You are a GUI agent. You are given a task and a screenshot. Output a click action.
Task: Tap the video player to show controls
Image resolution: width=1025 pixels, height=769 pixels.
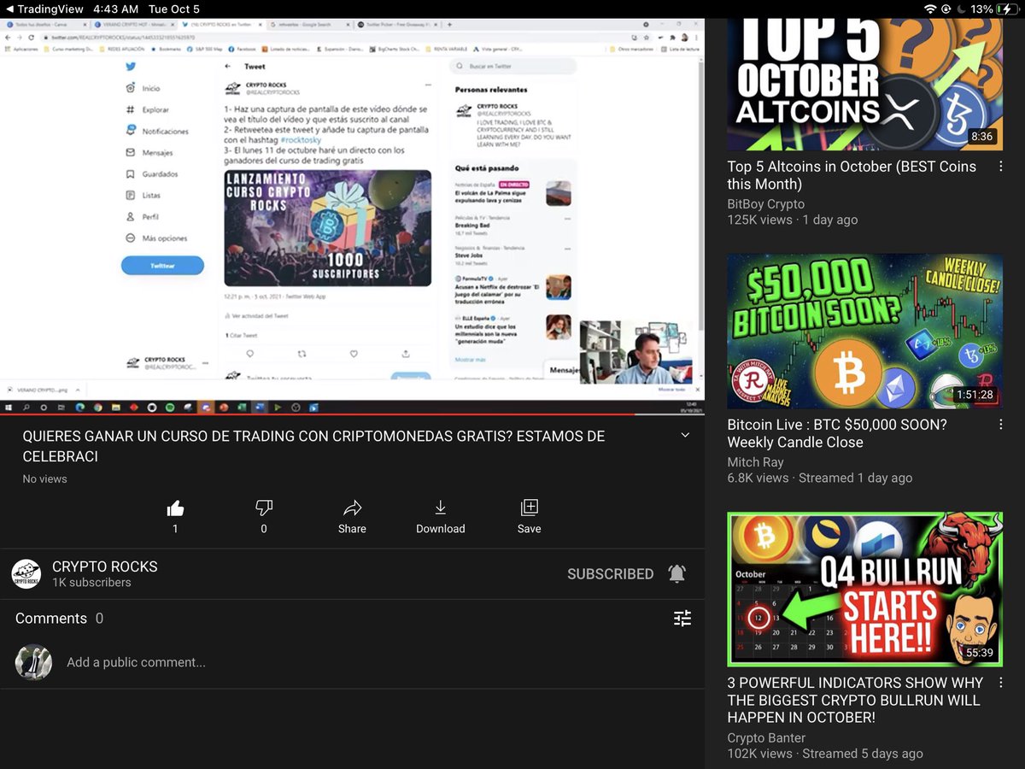352,216
